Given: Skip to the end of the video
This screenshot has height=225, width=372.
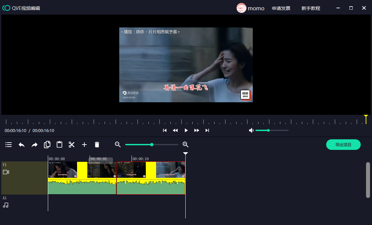Looking at the screenshot, I should 207,130.
